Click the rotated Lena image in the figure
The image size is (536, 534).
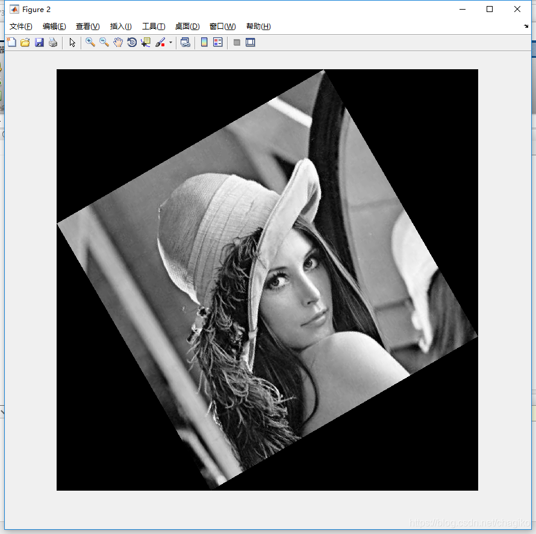267,279
